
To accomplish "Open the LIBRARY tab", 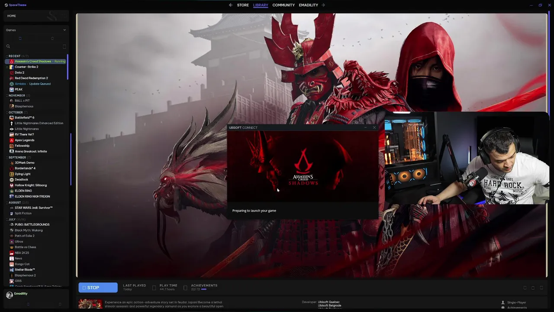I will 261,5.
